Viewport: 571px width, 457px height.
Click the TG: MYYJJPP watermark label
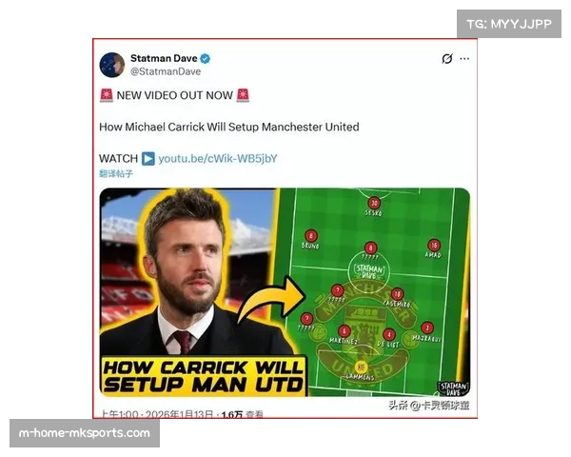(509, 24)
